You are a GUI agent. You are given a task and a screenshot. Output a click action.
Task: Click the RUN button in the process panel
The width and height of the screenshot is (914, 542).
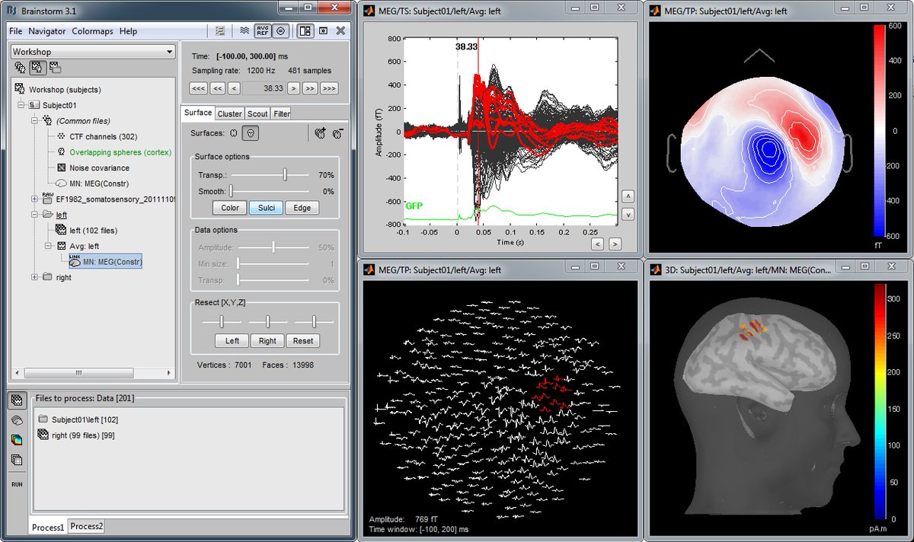tap(16, 484)
